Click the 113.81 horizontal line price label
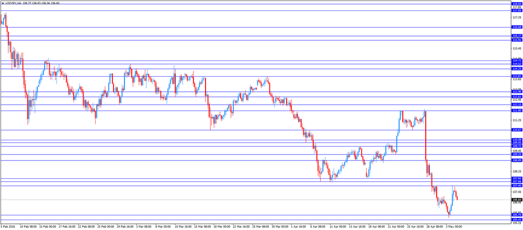Image resolution: width=523 pixels, height=230 pixels. (x=517, y=76)
